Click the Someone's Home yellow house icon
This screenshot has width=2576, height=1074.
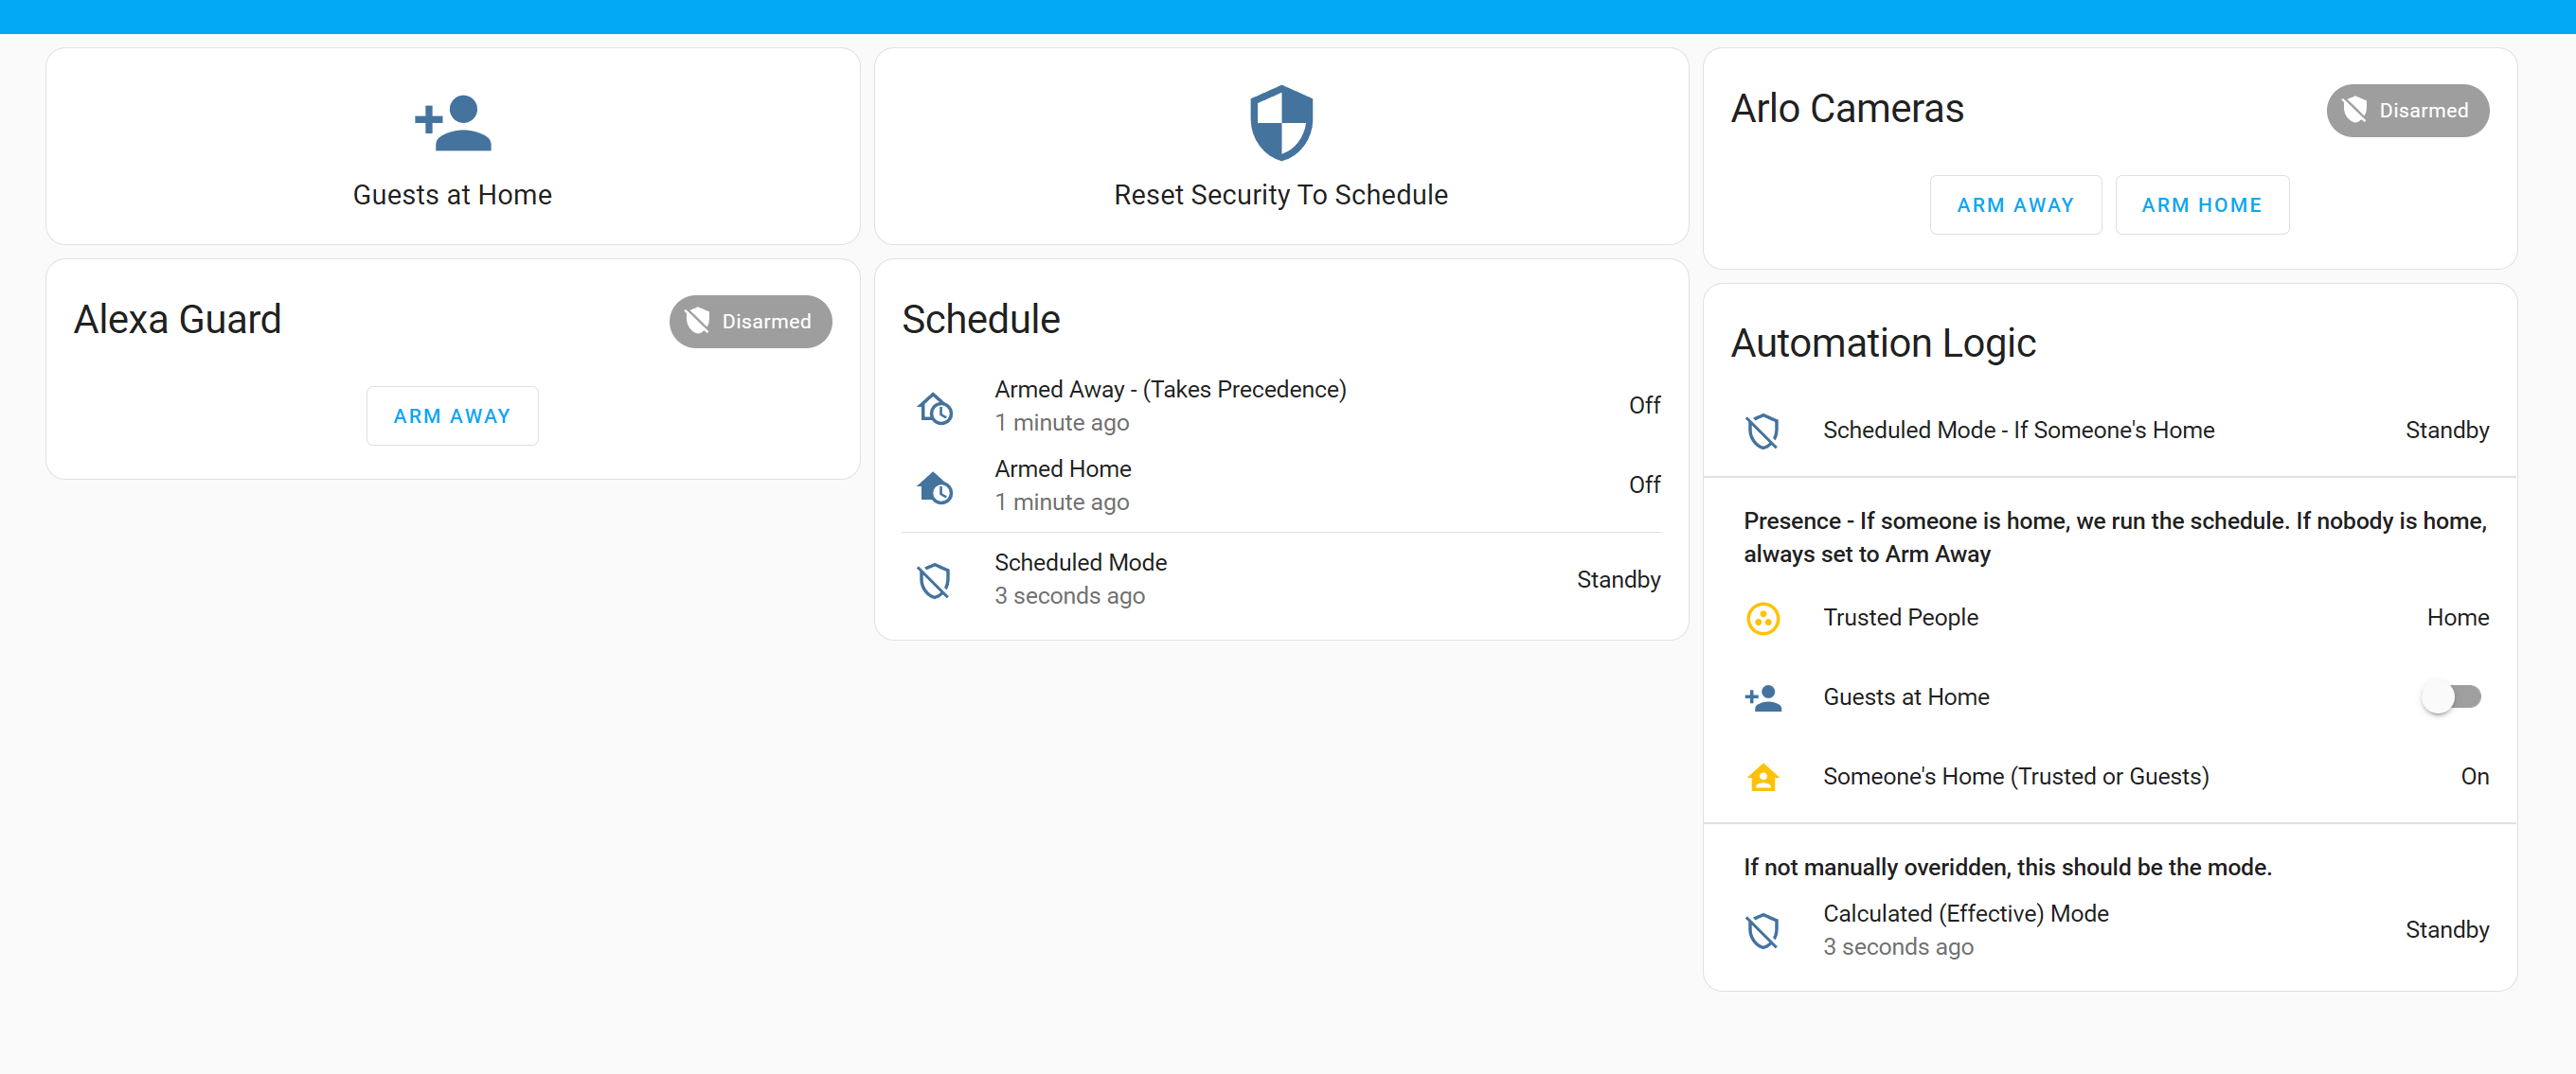click(1764, 777)
